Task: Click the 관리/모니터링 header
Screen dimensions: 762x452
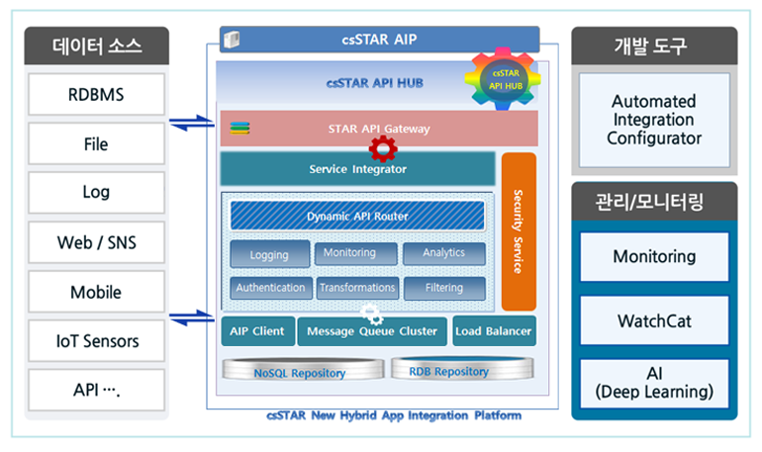Action: click(x=654, y=202)
